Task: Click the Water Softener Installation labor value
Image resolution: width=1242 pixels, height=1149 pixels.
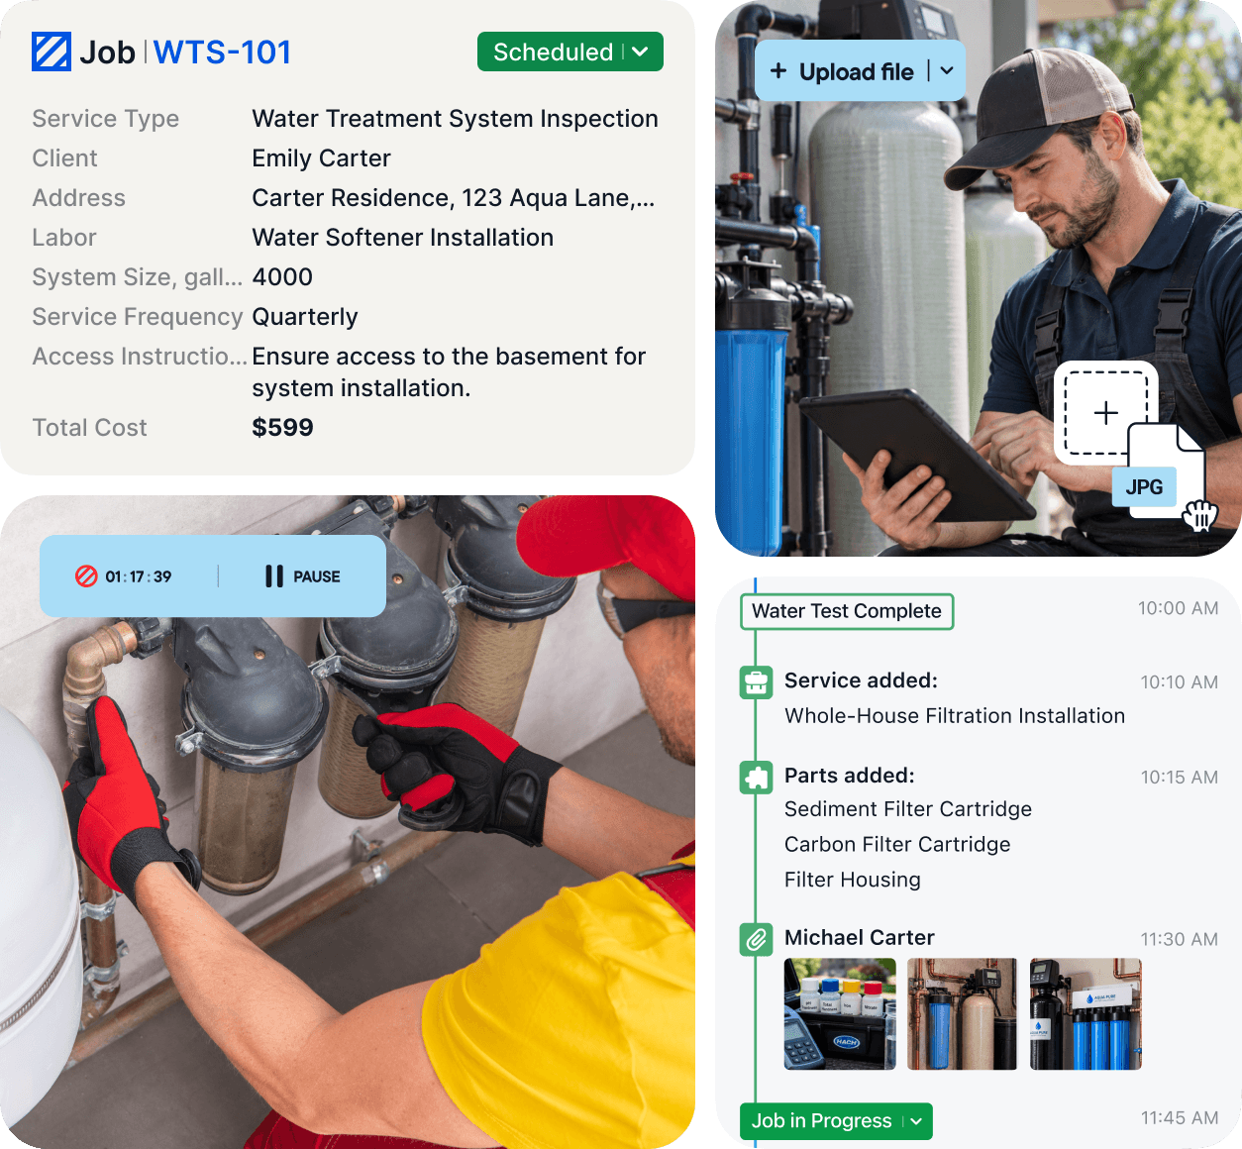Action: point(403,238)
